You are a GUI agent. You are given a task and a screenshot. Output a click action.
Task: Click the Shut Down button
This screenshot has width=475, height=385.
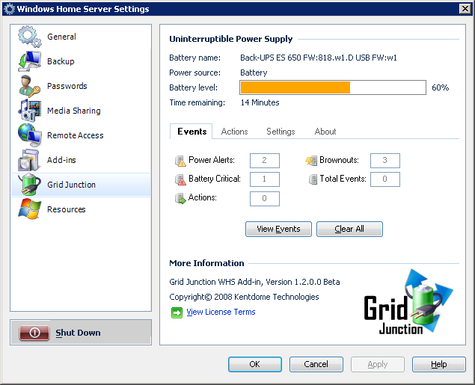pos(81,333)
